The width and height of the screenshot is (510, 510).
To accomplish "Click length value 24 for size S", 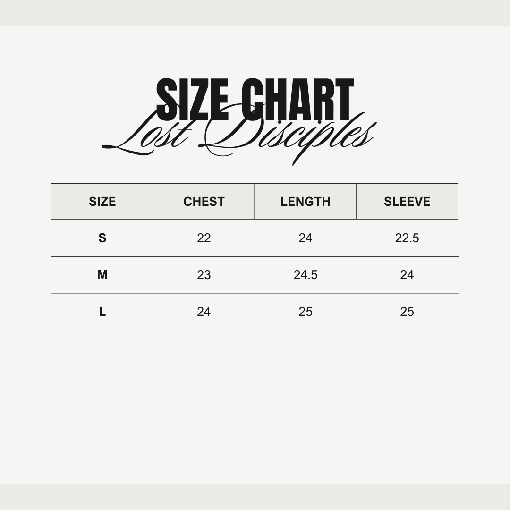I will coord(306,238).
